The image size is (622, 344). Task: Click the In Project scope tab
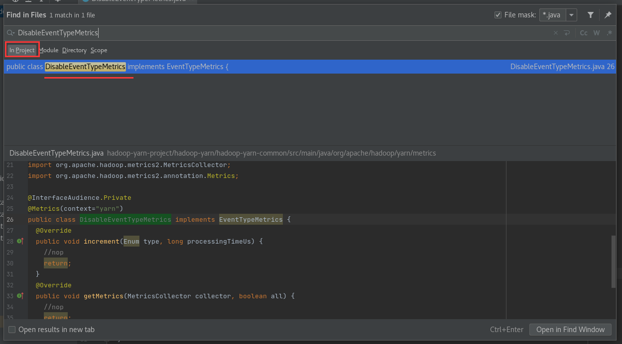22,50
